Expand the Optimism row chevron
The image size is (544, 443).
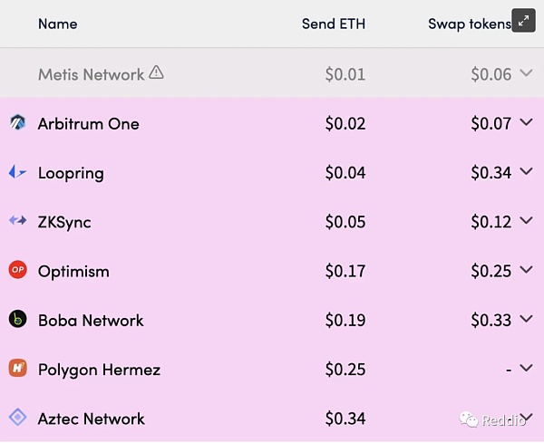tap(526, 270)
